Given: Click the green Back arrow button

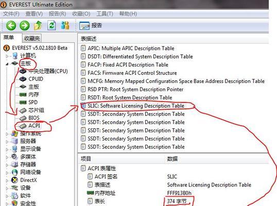Looking at the screenshot, I should 11,26.
